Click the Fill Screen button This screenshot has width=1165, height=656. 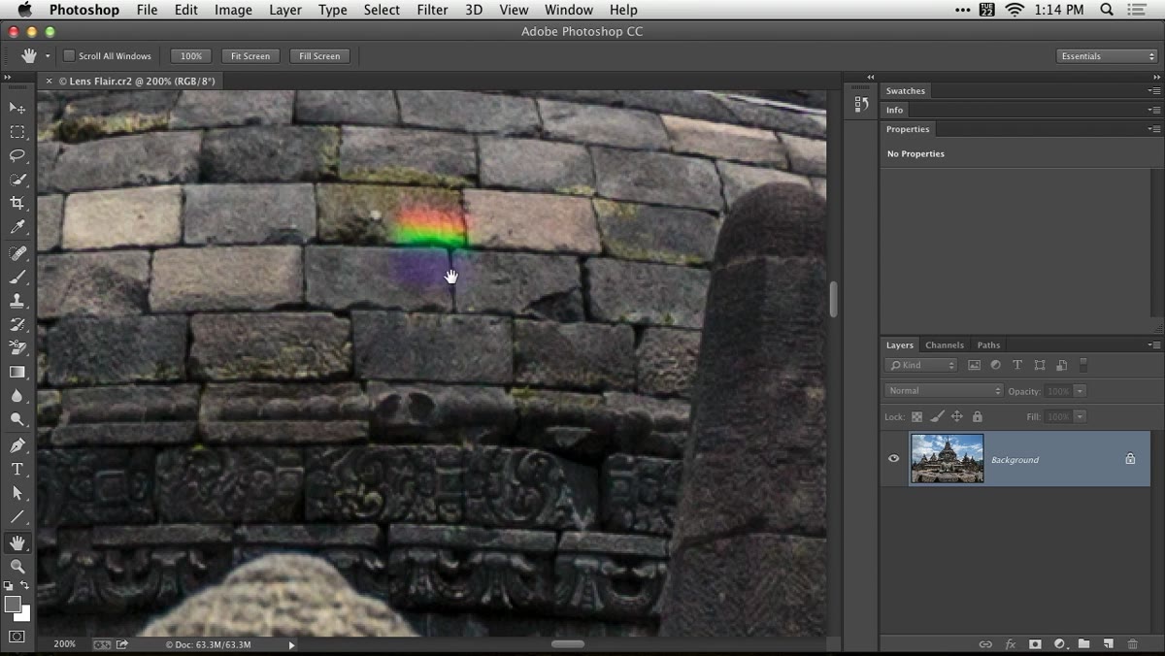[x=319, y=56]
